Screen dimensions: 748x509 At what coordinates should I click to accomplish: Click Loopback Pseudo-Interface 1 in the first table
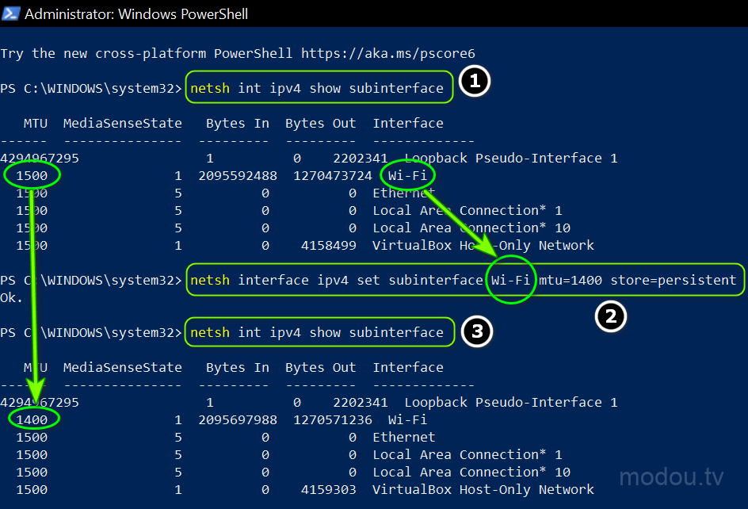[x=510, y=158]
